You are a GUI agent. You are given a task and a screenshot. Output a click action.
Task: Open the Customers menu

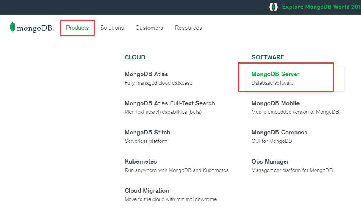click(x=149, y=28)
